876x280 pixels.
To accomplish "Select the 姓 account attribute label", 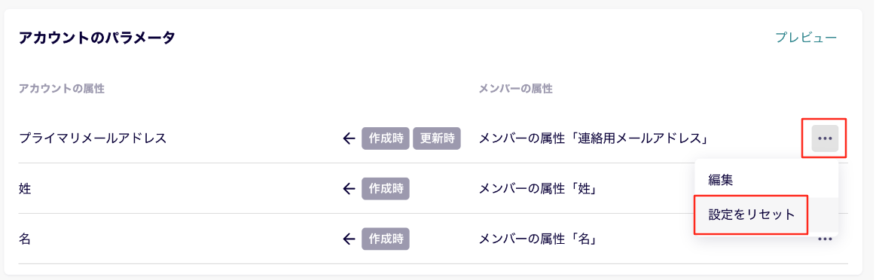I will pos(25,189).
